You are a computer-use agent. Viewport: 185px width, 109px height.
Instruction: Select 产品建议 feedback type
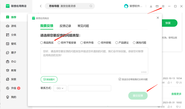point(117,43)
